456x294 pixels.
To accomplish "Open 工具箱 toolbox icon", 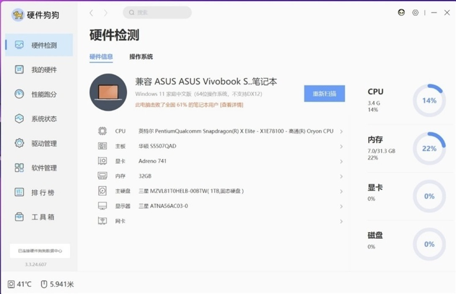I will 19,217.
